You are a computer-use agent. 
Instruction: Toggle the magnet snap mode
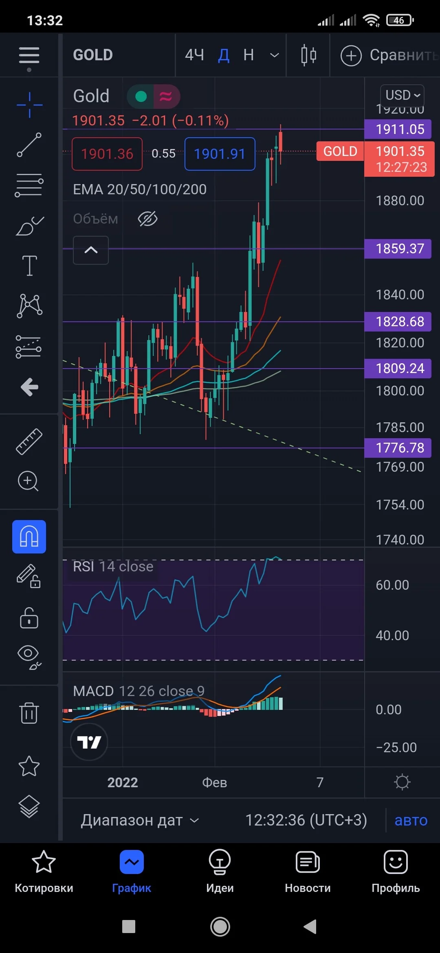click(29, 537)
